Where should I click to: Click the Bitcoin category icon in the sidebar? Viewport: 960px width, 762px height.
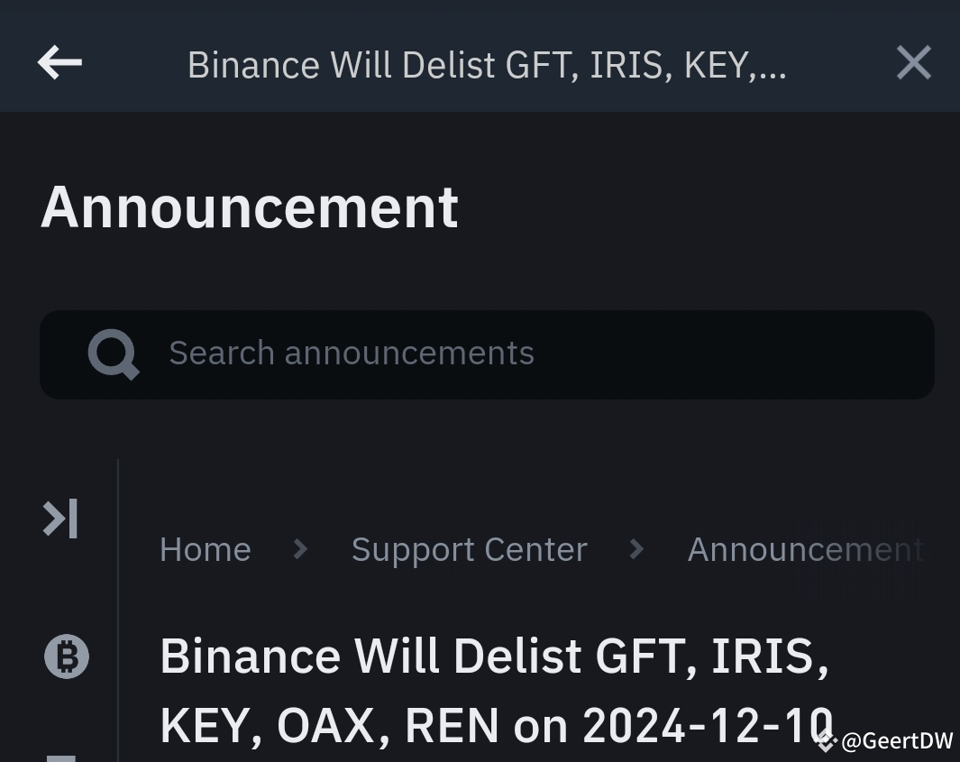point(66,656)
